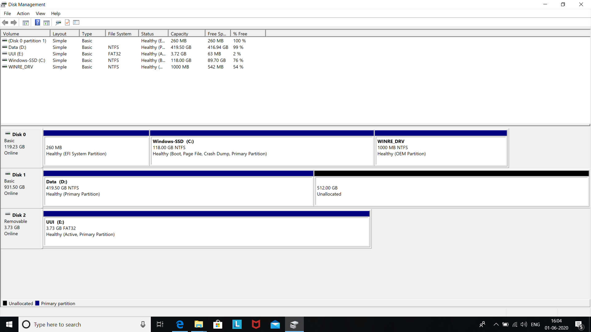Viewport: 591px width, 332px height.
Task: Open the blue Help question mark icon
Action: [x=37, y=22]
